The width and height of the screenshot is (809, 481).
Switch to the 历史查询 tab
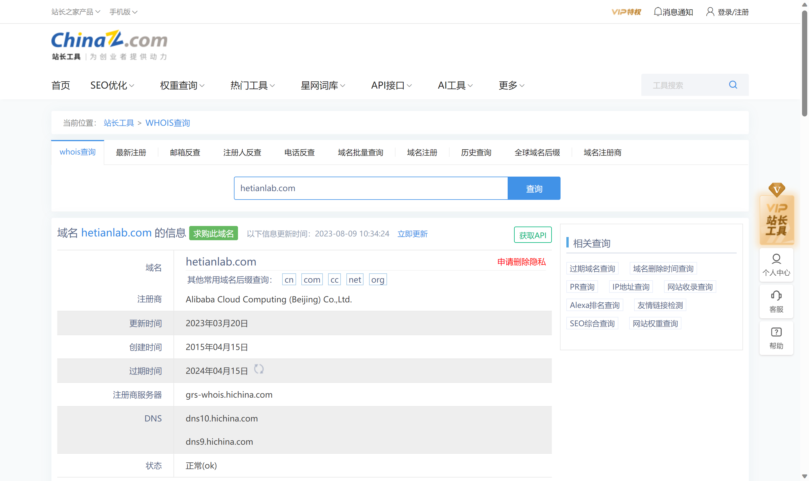pyautogui.click(x=476, y=153)
